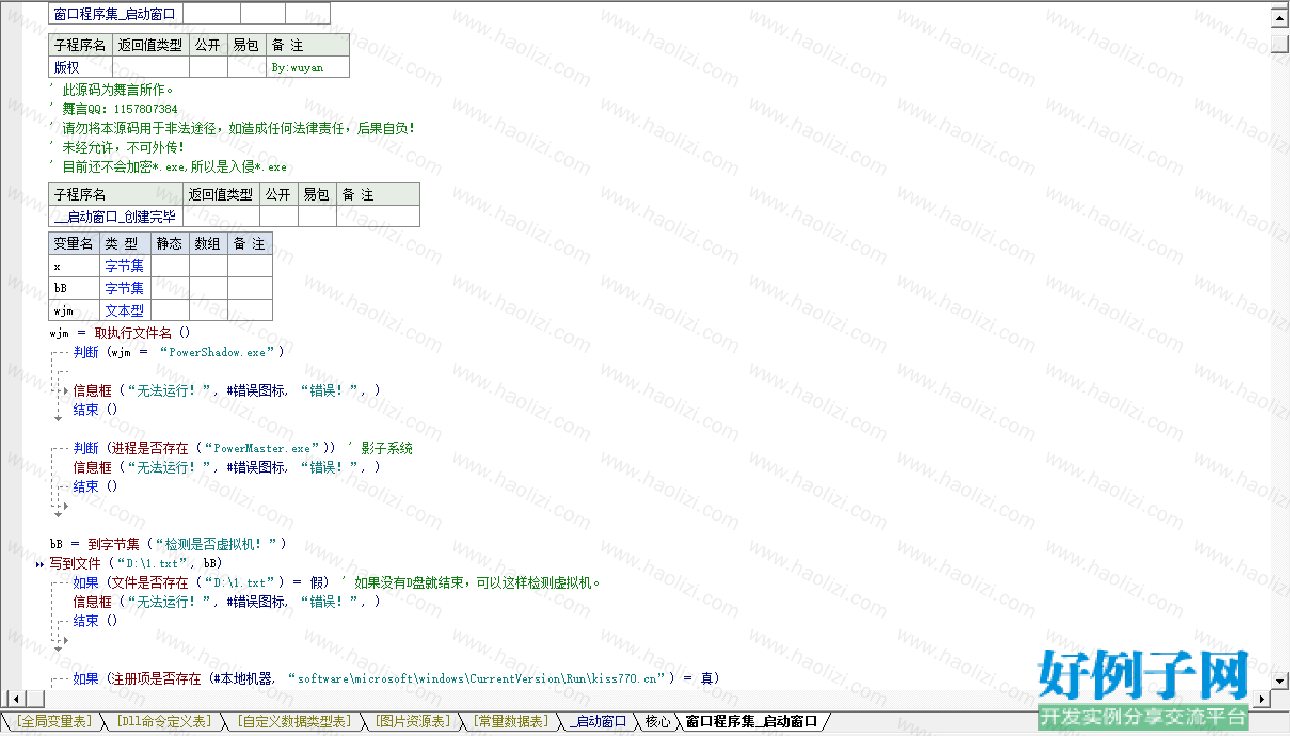Switch to the 图片资源表 tab
Viewport: 1290px width, 736px height.
point(412,722)
